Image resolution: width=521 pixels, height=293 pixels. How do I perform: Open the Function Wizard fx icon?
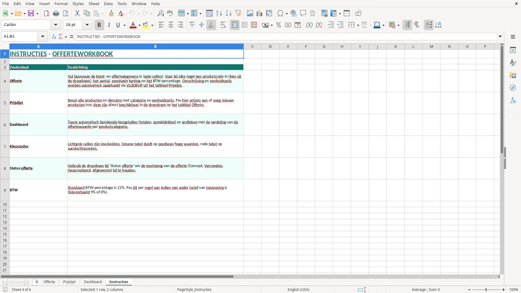tap(54, 37)
